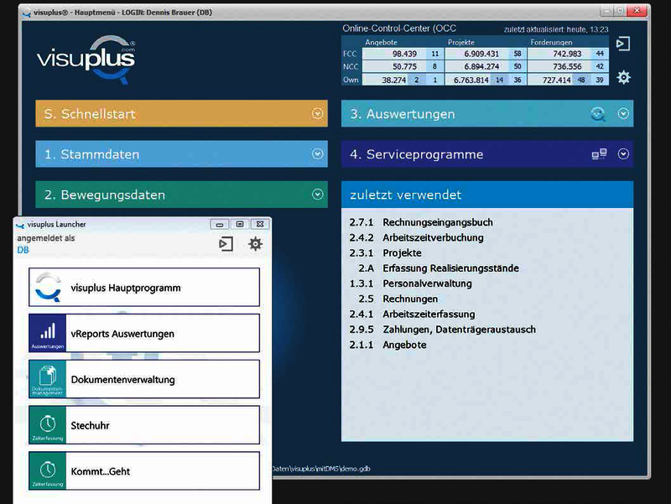Launch visuplus Hauptprogramm from Launcher
This screenshot has height=504, width=671.
coord(144,287)
